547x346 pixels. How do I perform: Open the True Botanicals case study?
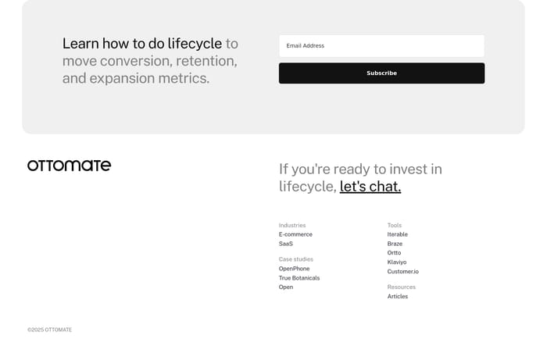tap(299, 278)
